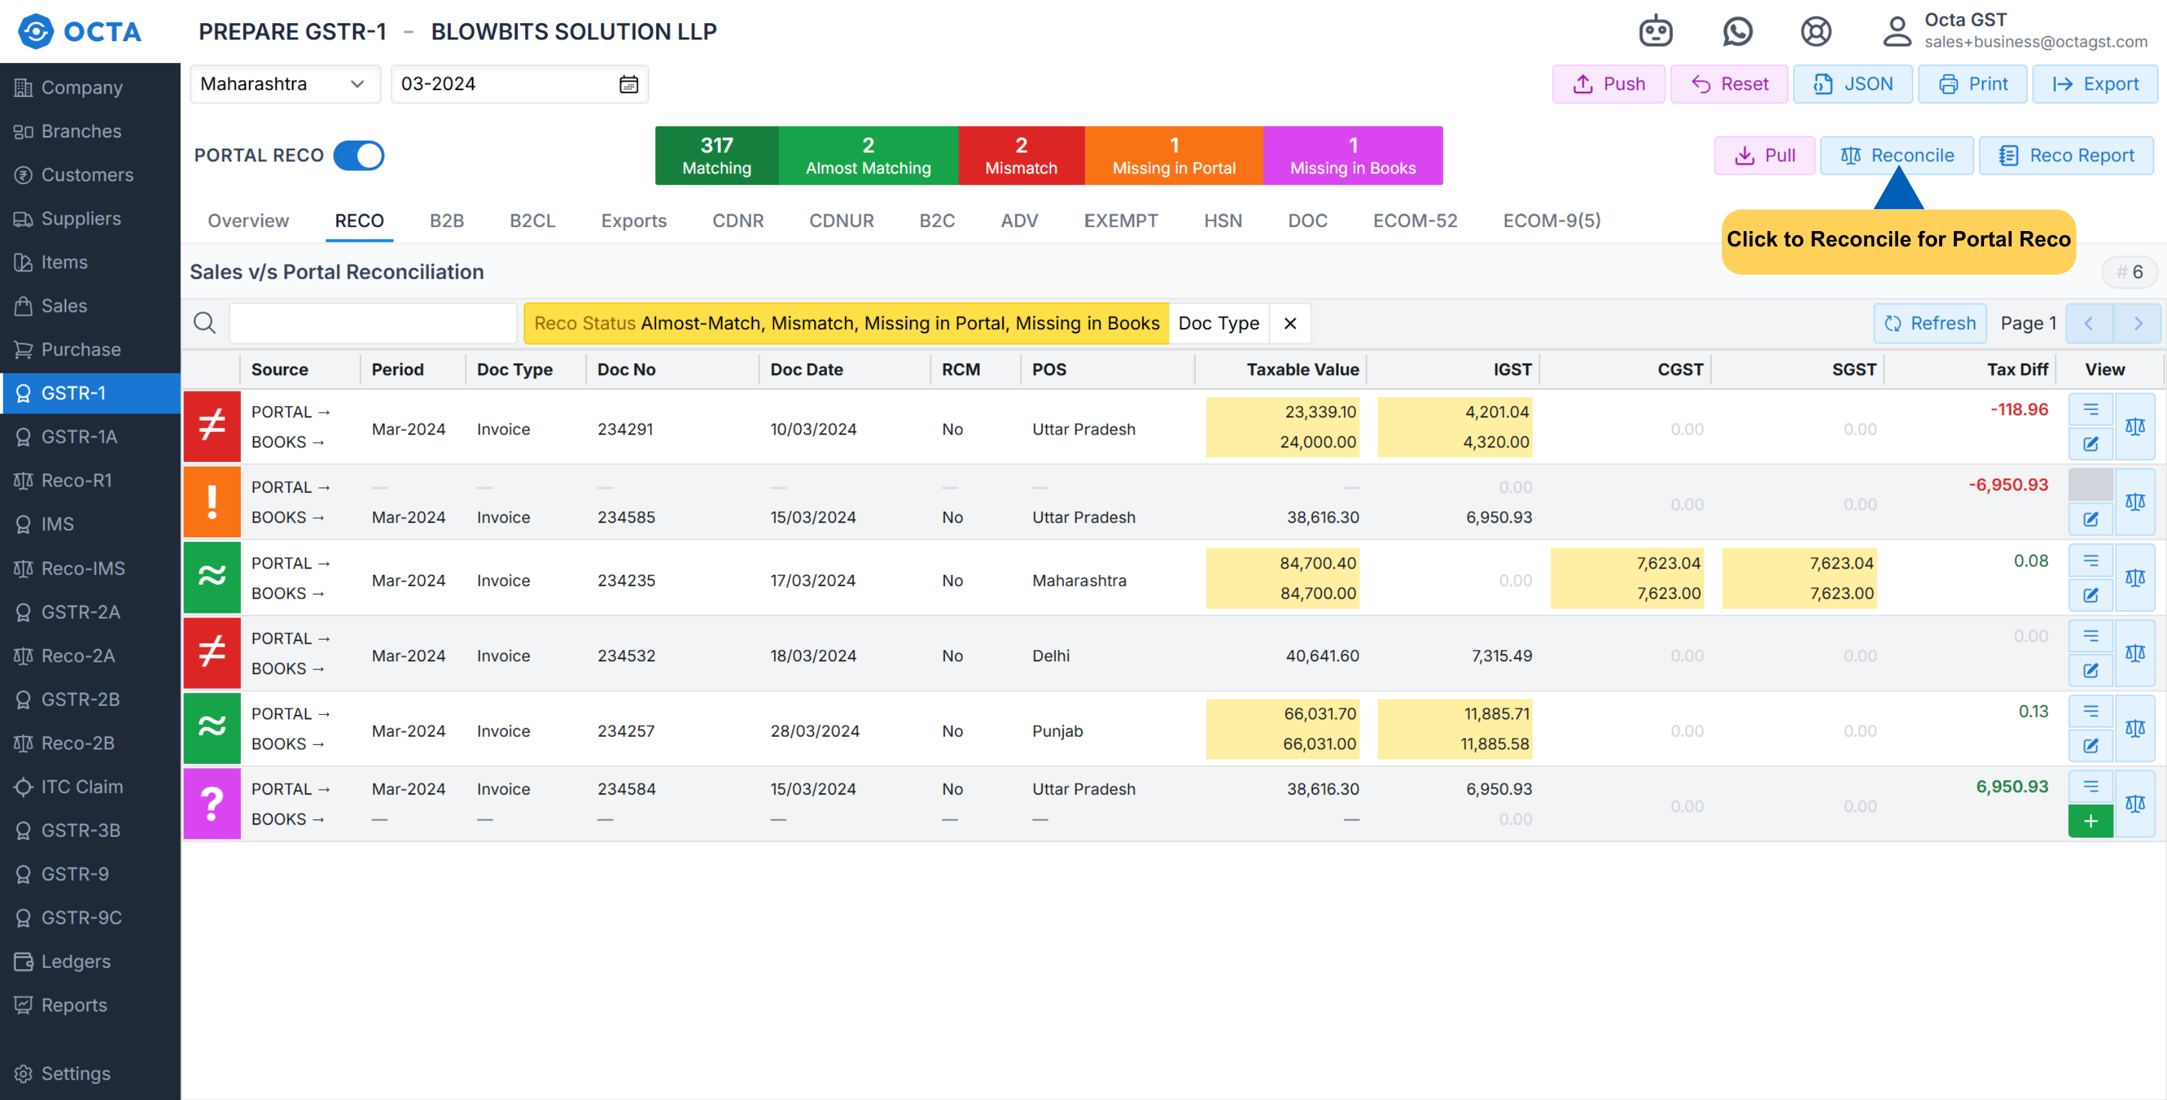Viewport: 2167px width, 1100px height.
Task: Switch to the B2B tab
Action: 447,220
